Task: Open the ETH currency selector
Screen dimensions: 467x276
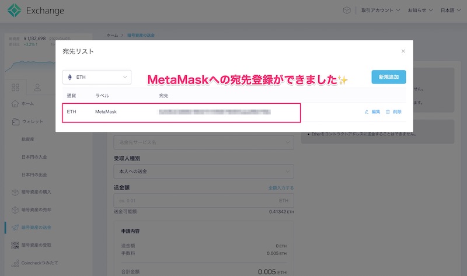Action: [x=97, y=77]
